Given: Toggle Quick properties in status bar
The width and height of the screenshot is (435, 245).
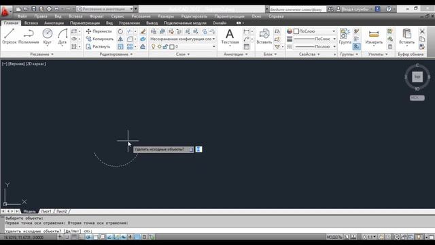Looking at the screenshot, I should point(144,237).
